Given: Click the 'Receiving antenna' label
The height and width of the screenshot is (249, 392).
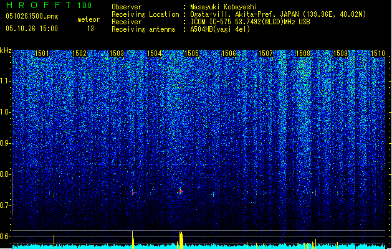Looking at the screenshot, I should (x=143, y=29).
